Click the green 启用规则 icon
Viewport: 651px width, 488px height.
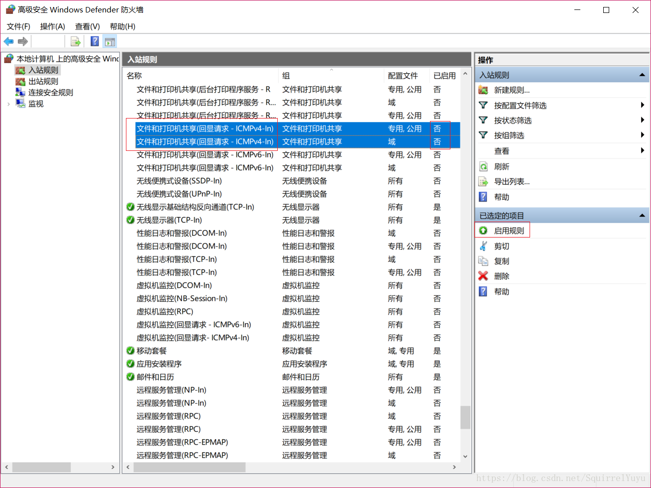pyautogui.click(x=483, y=231)
